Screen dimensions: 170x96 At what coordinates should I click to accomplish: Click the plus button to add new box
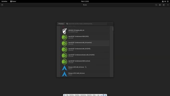(x=2, y=5)
